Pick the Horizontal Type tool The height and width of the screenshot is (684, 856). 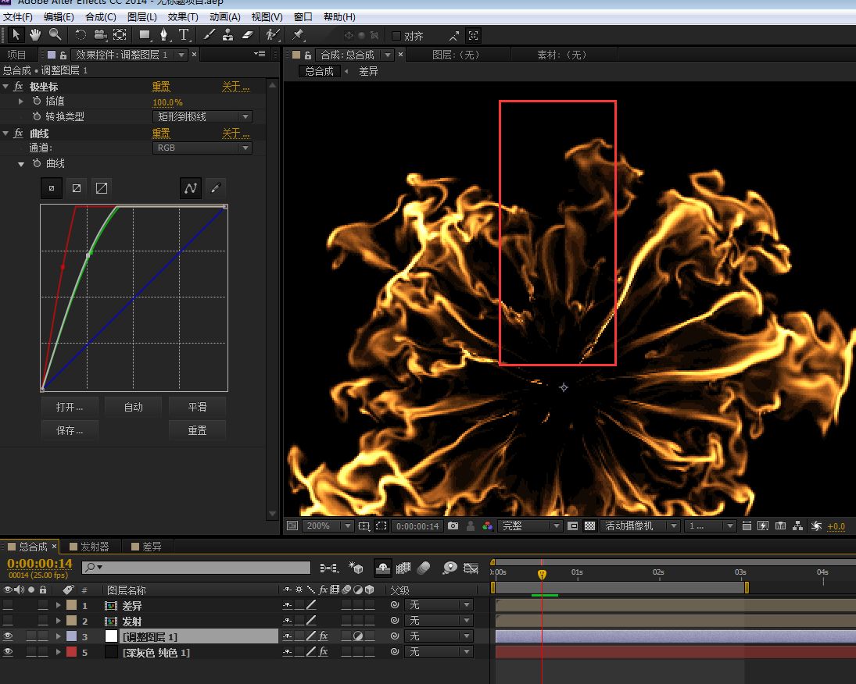pos(184,35)
